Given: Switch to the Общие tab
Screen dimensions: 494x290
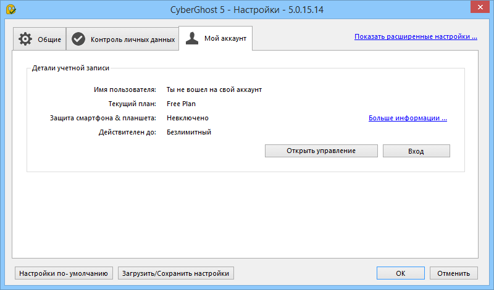Looking at the screenshot, I should [x=40, y=39].
